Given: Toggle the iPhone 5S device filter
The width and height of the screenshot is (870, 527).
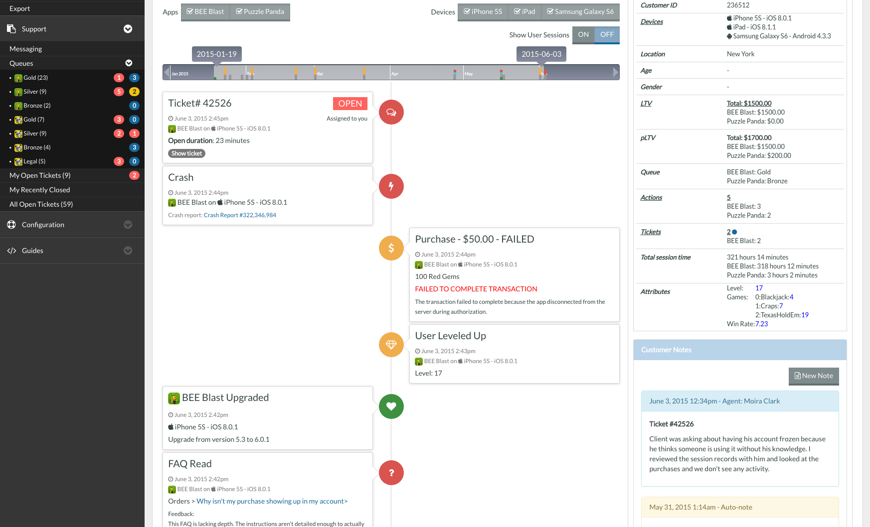Looking at the screenshot, I should click(483, 12).
